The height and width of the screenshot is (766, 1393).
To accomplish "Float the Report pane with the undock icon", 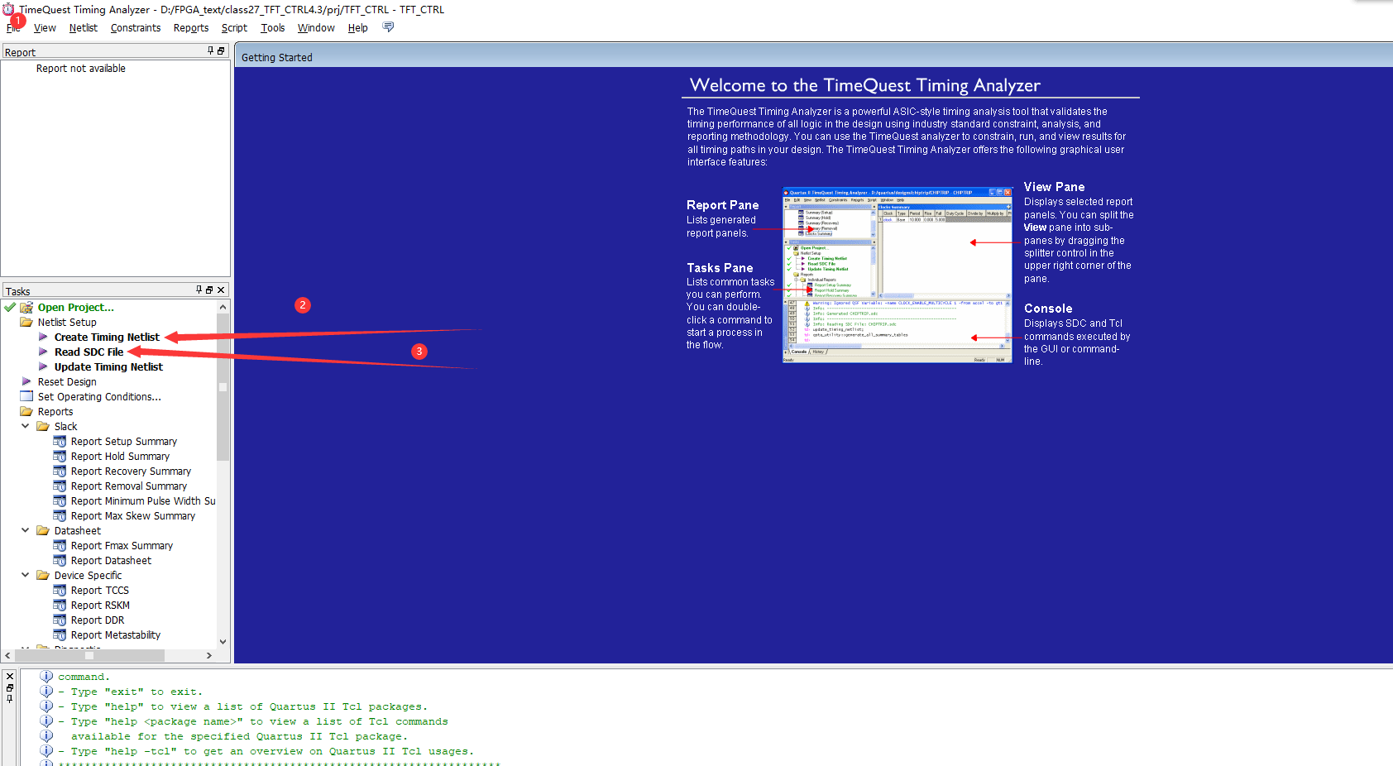I will coord(221,51).
